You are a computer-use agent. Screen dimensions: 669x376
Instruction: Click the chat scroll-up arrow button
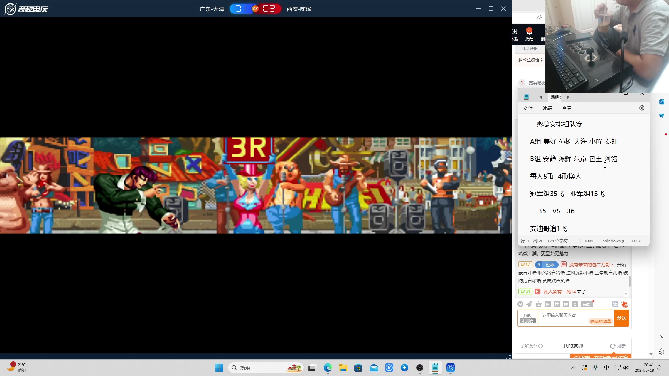626,293
